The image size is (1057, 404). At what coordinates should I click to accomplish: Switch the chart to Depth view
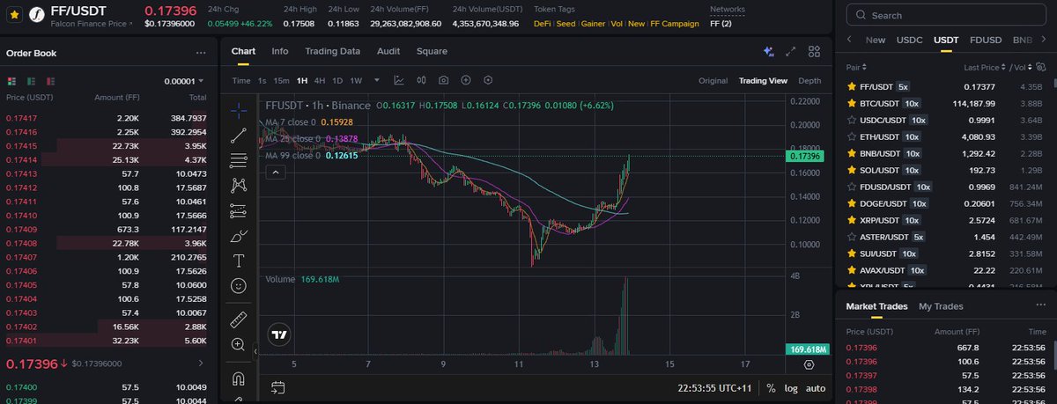(x=809, y=81)
